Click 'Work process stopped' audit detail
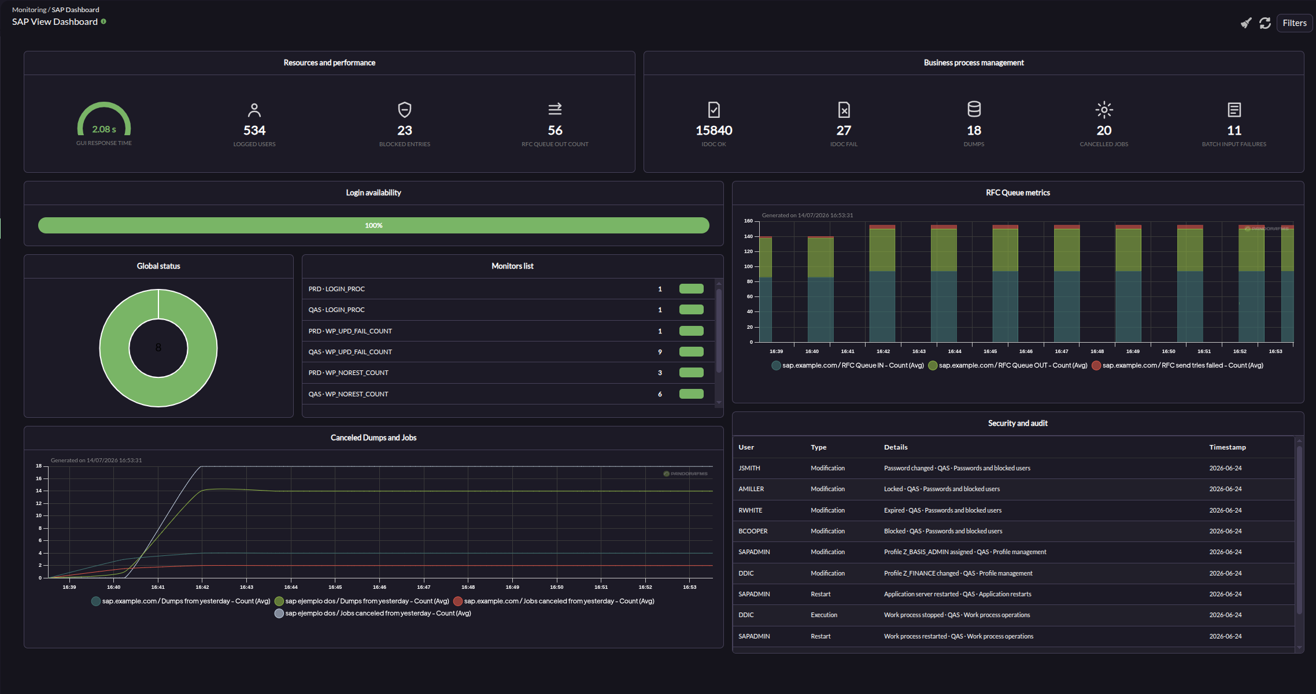Screen dimensions: 1316x694 957,615
